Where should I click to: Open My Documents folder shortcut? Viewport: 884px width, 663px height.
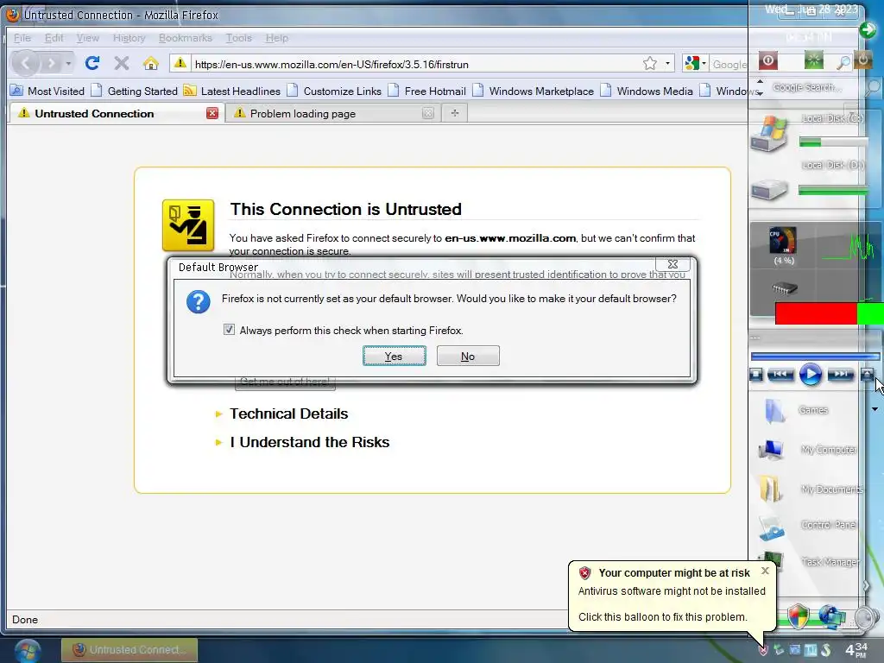770,489
